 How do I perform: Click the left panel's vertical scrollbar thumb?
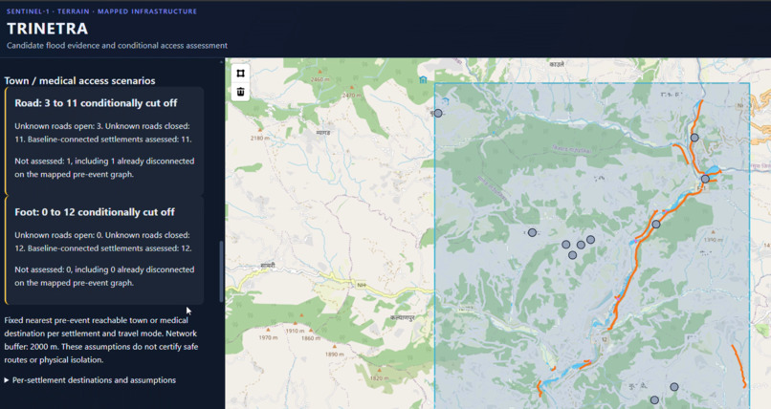click(221, 271)
